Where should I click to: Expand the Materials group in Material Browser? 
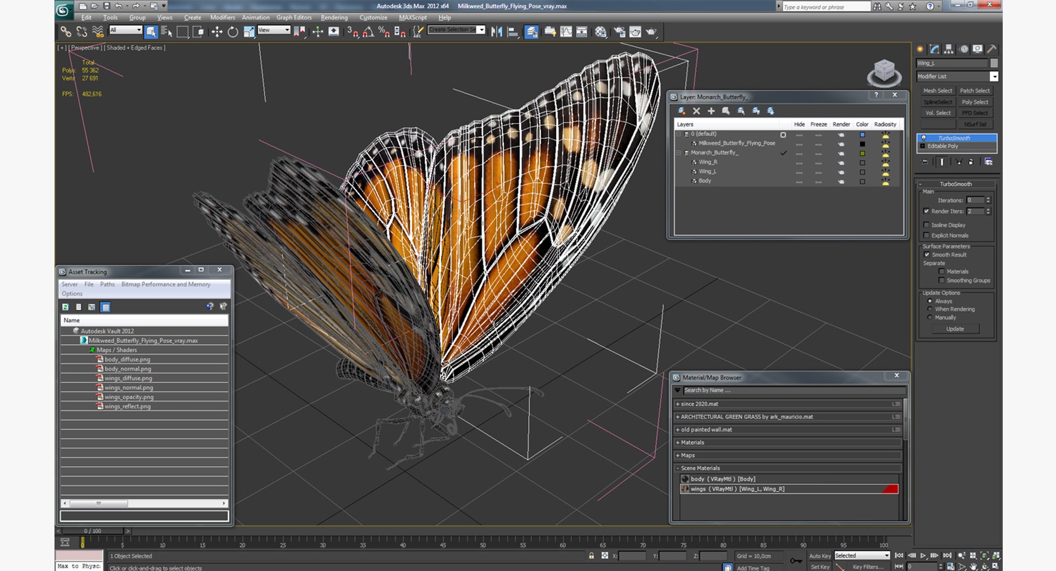click(678, 443)
